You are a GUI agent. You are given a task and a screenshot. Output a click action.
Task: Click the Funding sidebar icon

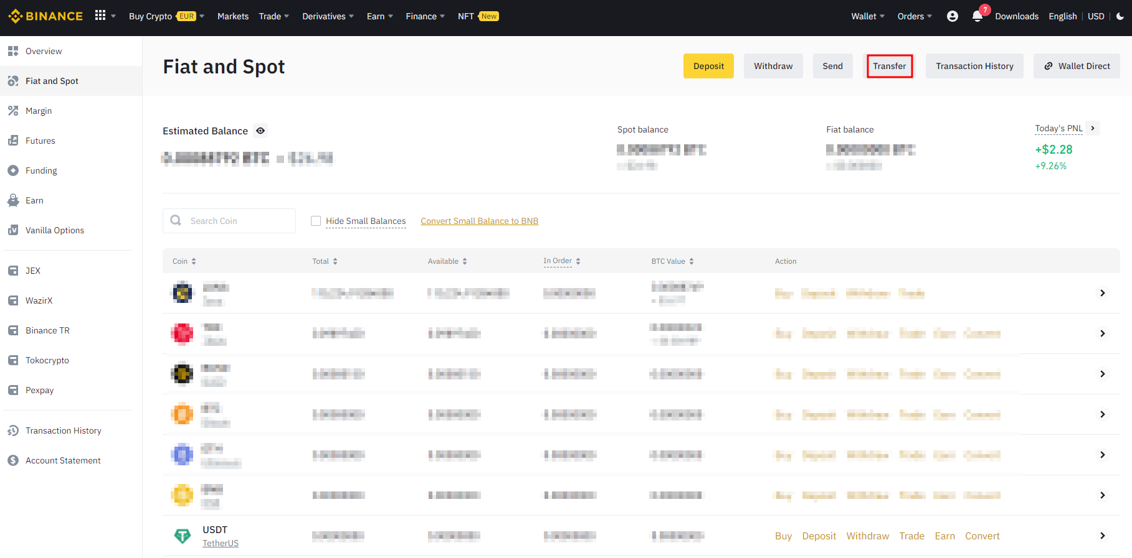(13, 170)
